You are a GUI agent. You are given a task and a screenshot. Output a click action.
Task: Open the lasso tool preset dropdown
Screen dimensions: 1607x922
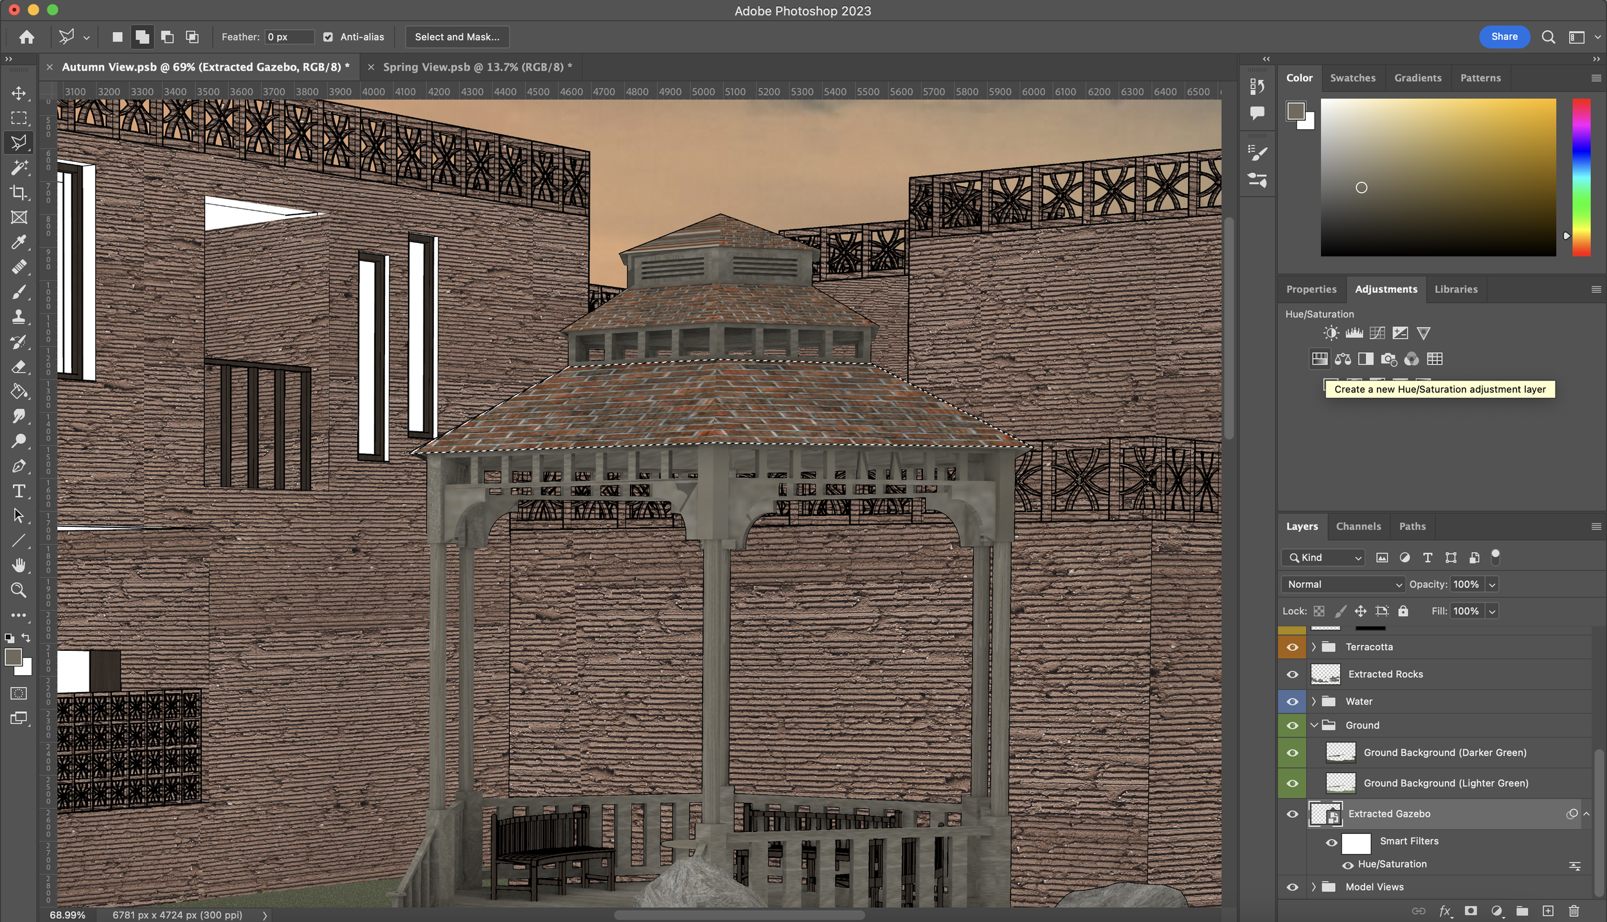[86, 38]
